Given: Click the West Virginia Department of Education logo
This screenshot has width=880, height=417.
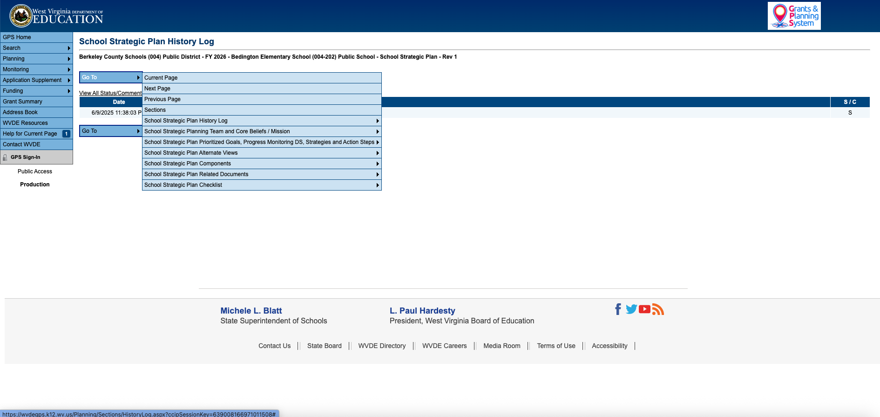Looking at the screenshot, I should [x=56, y=16].
